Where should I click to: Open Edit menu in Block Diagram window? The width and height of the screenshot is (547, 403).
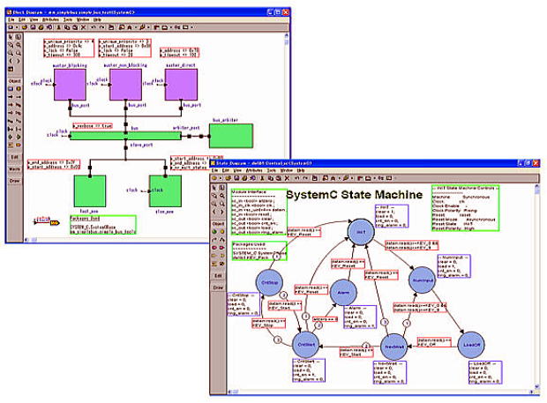click(x=22, y=19)
